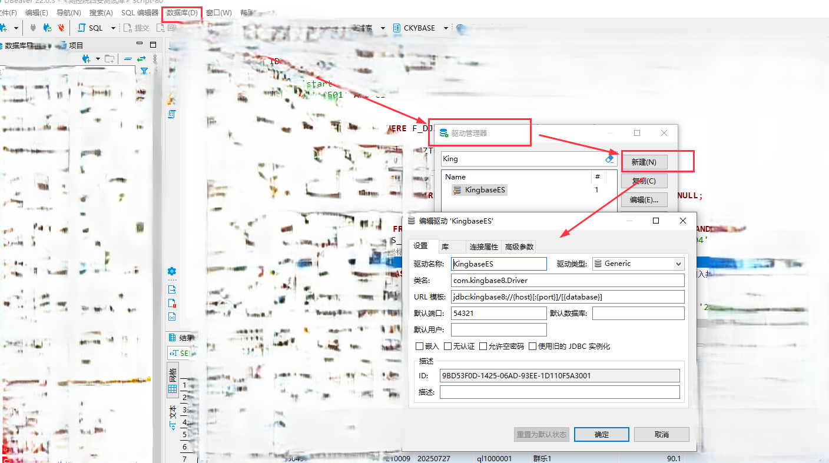Enable the 无认证 checkbox
Screen dimensions: 829x463
coord(448,347)
